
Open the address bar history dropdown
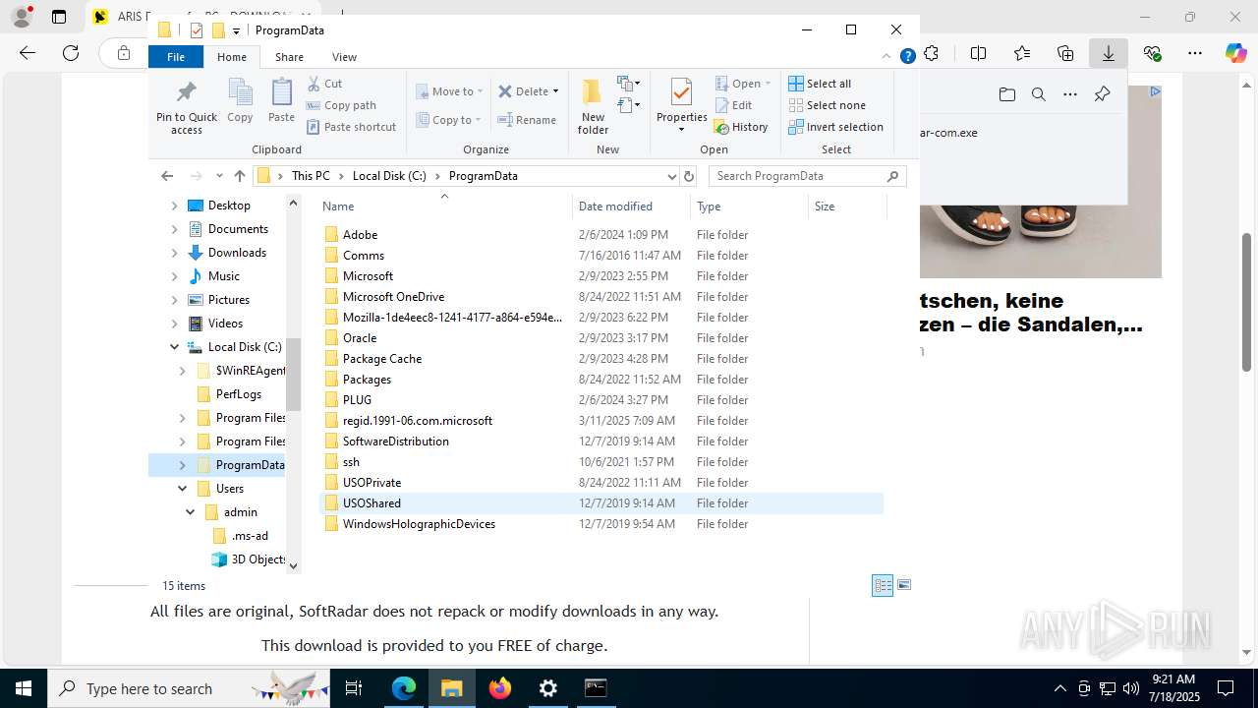point(671,176)
